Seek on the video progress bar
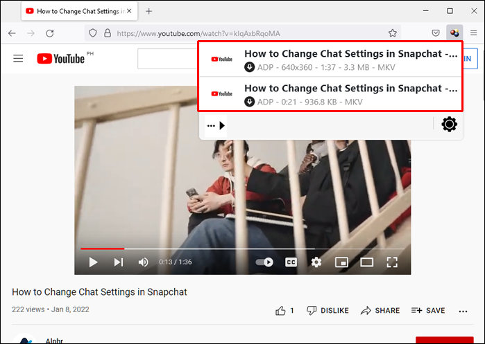This screenshot has width=485, height=344. pos(243,248)
